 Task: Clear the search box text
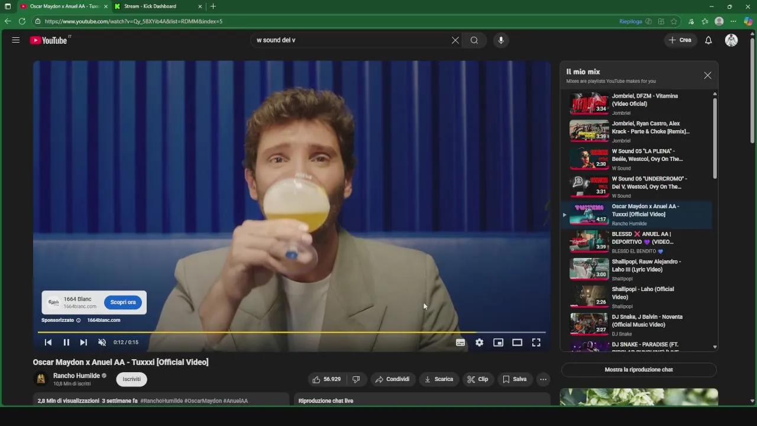pyautogui.click(x=455, y=40)
